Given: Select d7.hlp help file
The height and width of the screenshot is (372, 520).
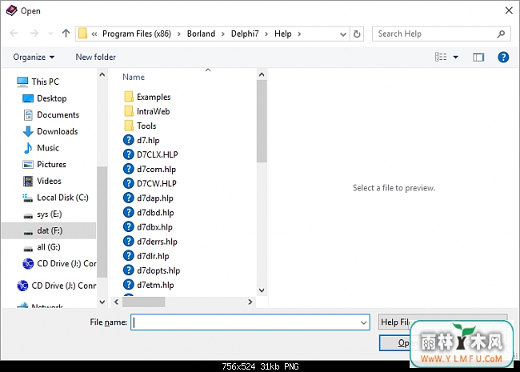Looking at the screenshot, I should (x=147, y=140).
